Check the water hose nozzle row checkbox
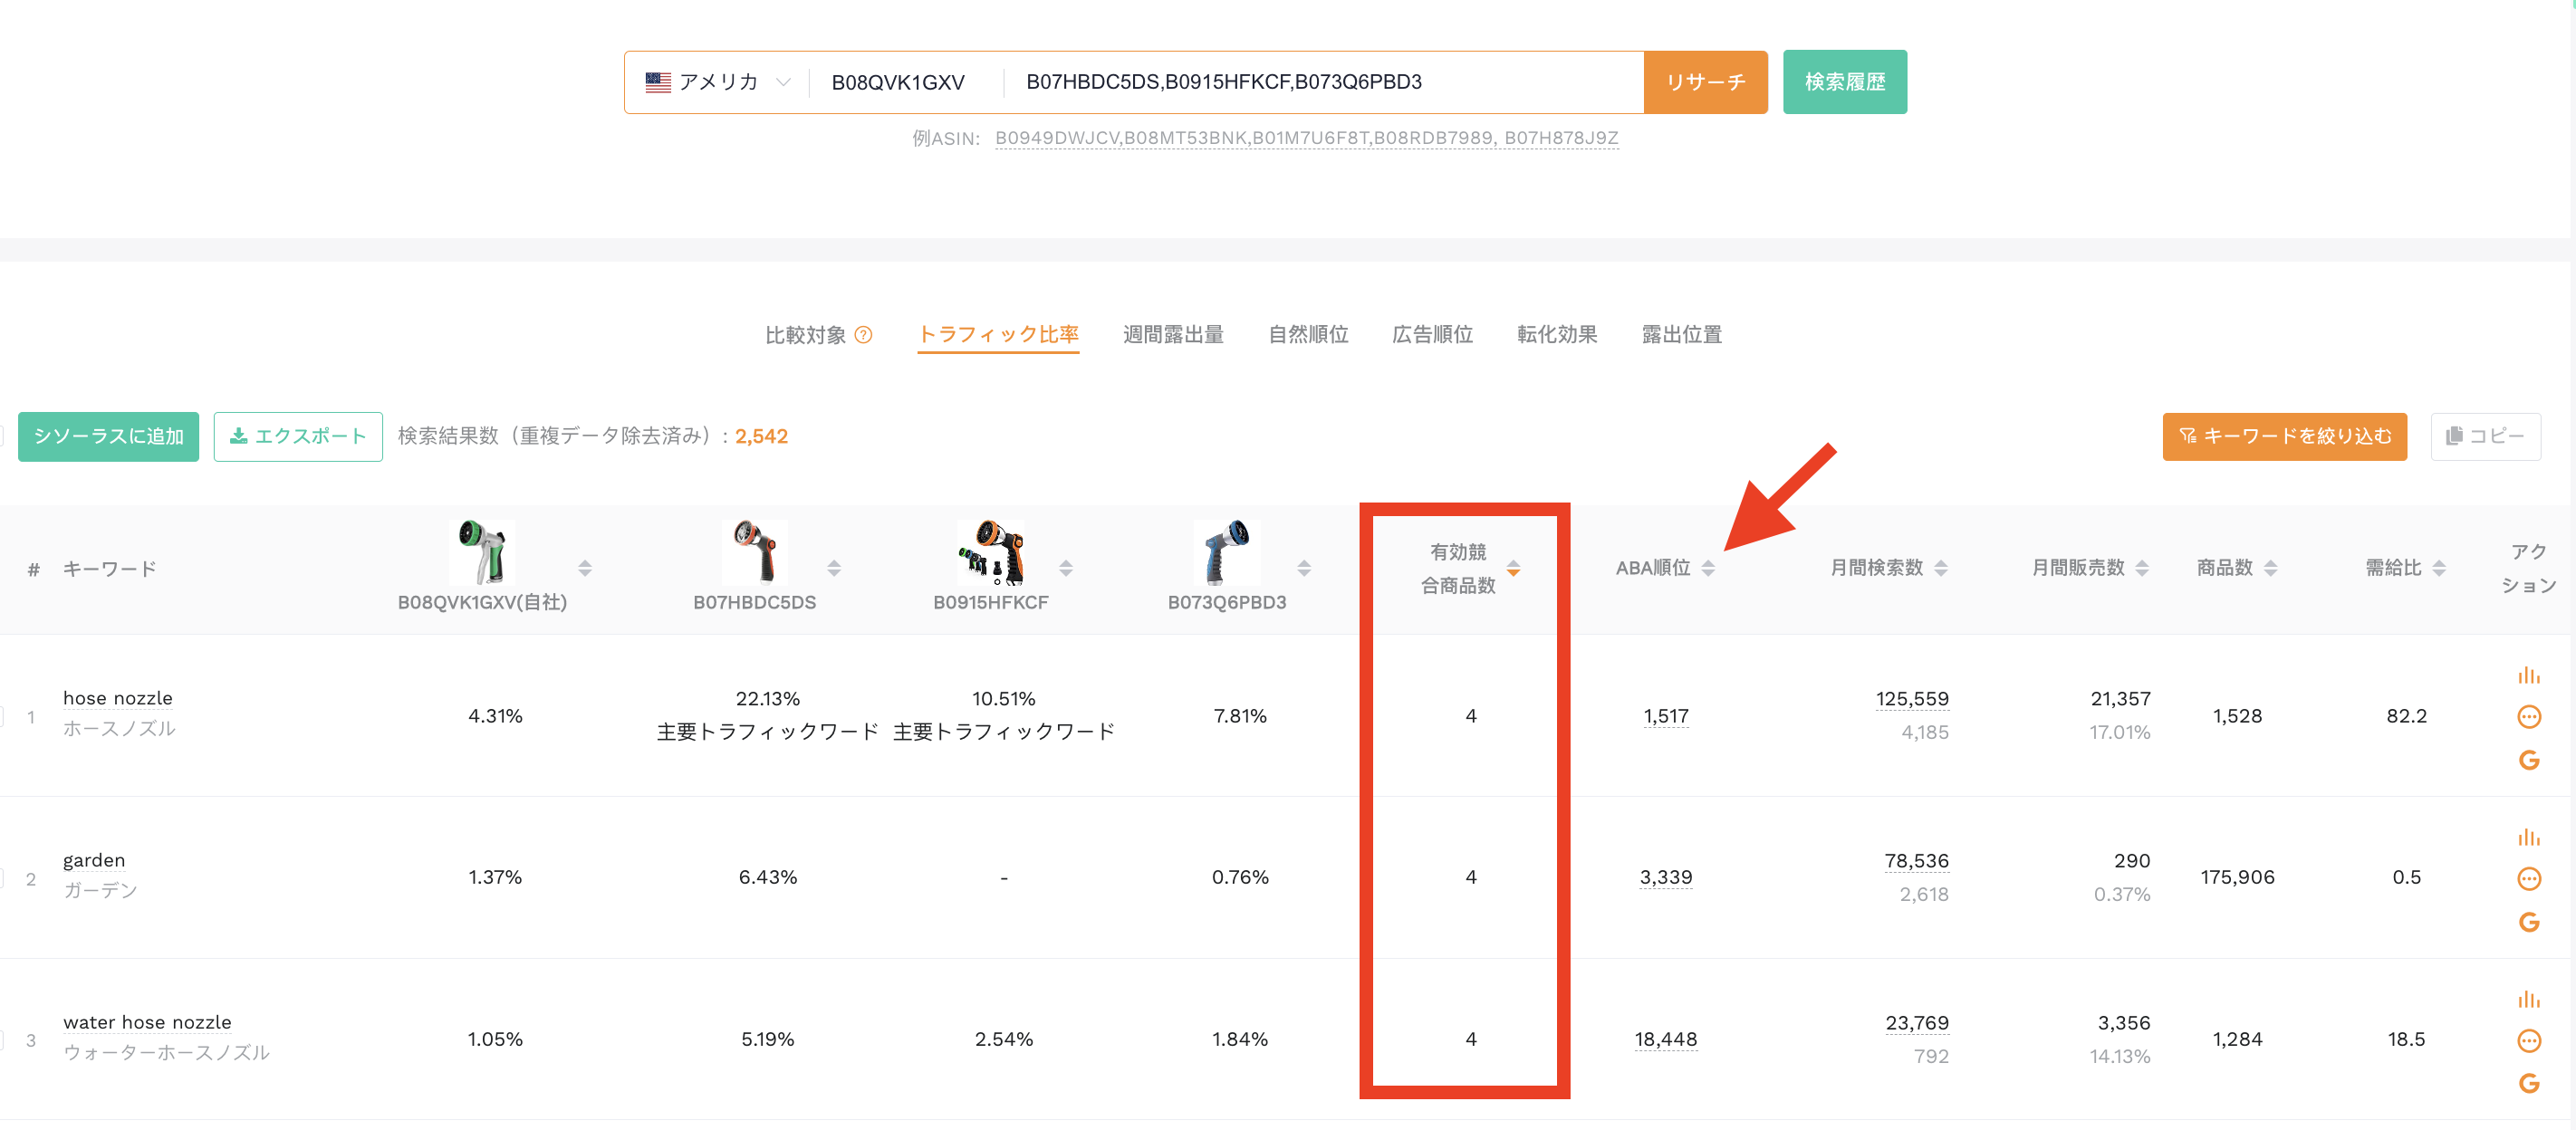The width and height of the screenshot is (2576, 1130). (x=2, y=1040)
